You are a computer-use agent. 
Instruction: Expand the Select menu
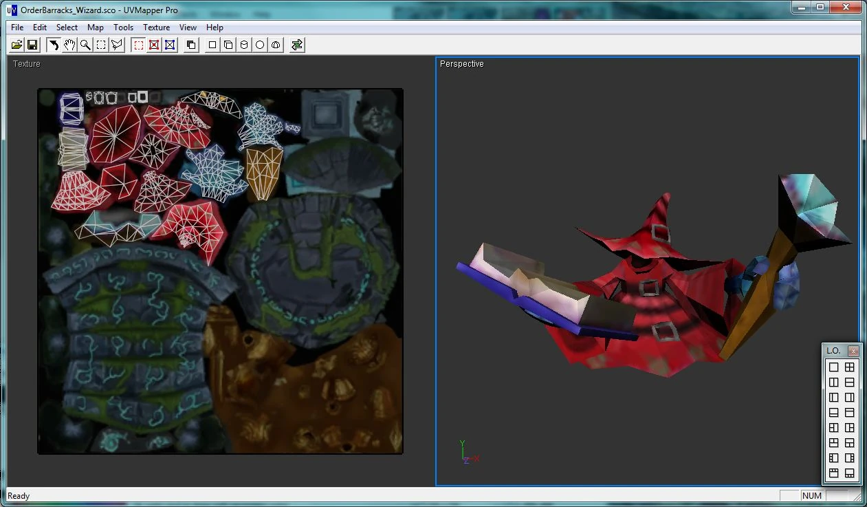coord(67,28)
